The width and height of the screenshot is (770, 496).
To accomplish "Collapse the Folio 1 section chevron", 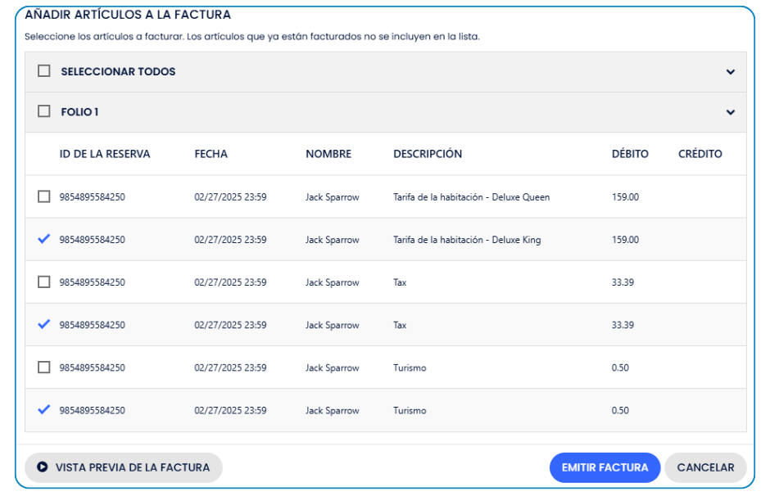I will click(731, 112).
